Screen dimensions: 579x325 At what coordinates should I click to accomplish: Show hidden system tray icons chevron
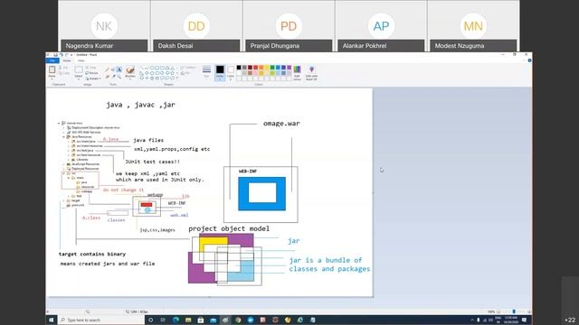(x=472, y=320)
